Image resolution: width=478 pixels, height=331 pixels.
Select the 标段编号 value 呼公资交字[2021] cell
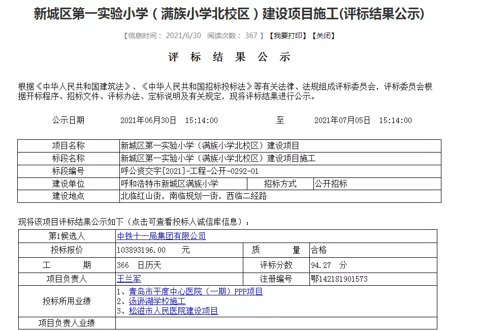[x=189, y=171]
